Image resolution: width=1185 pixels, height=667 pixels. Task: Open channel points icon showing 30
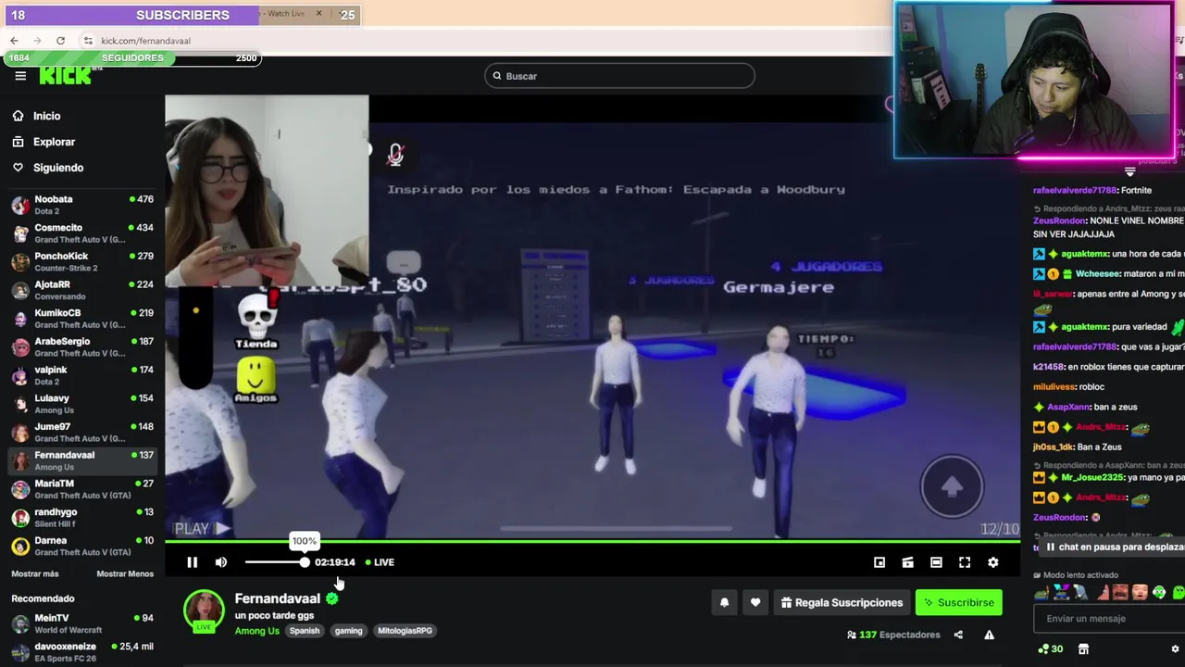point(1051,649)
